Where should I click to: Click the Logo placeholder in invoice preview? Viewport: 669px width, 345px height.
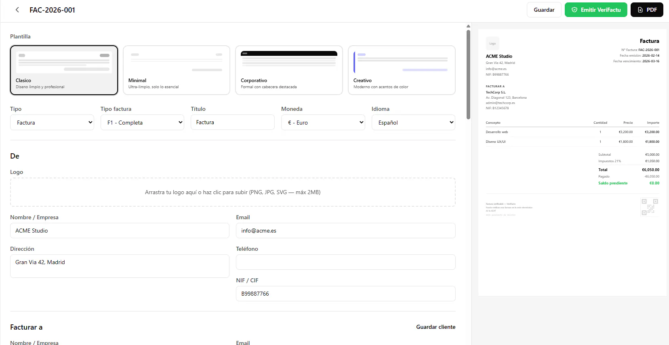(x=492, y=43)
